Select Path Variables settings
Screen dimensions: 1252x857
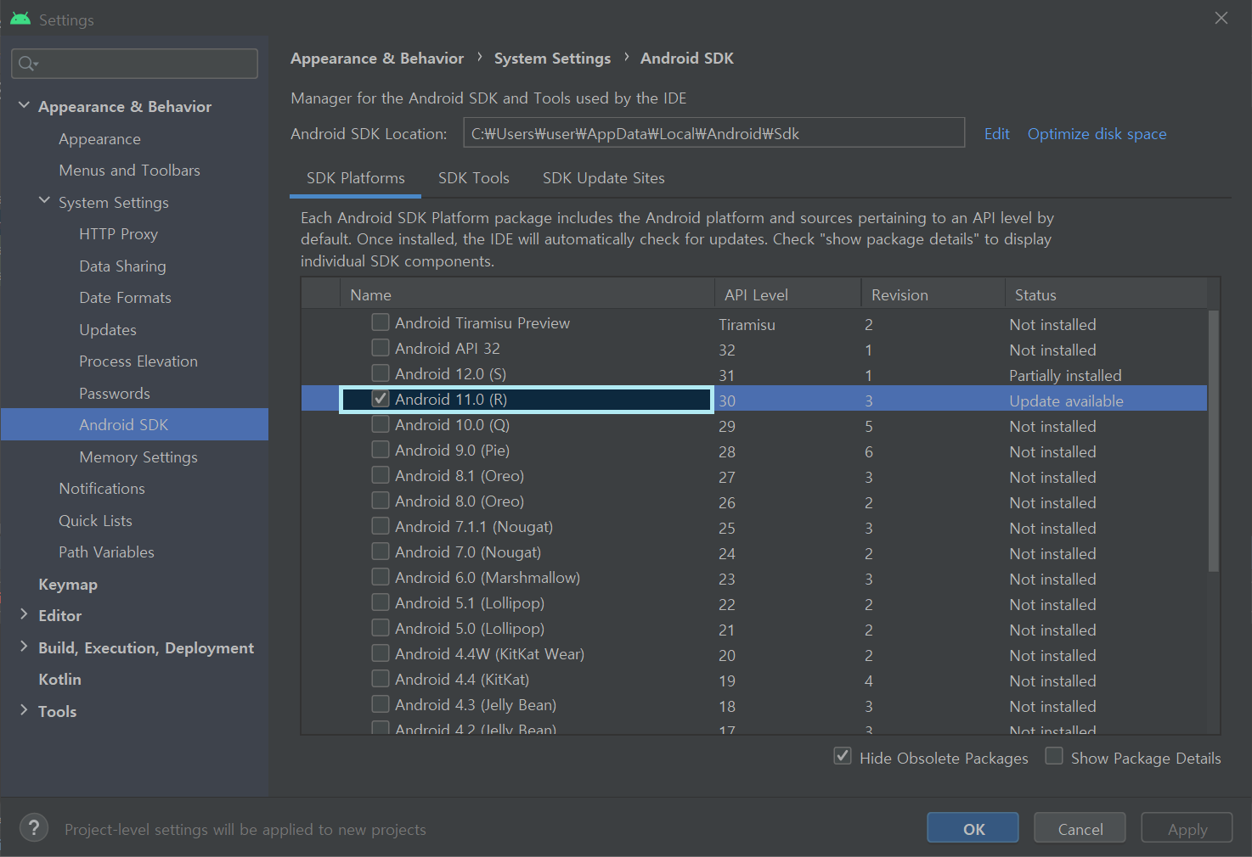click(106, 552)
